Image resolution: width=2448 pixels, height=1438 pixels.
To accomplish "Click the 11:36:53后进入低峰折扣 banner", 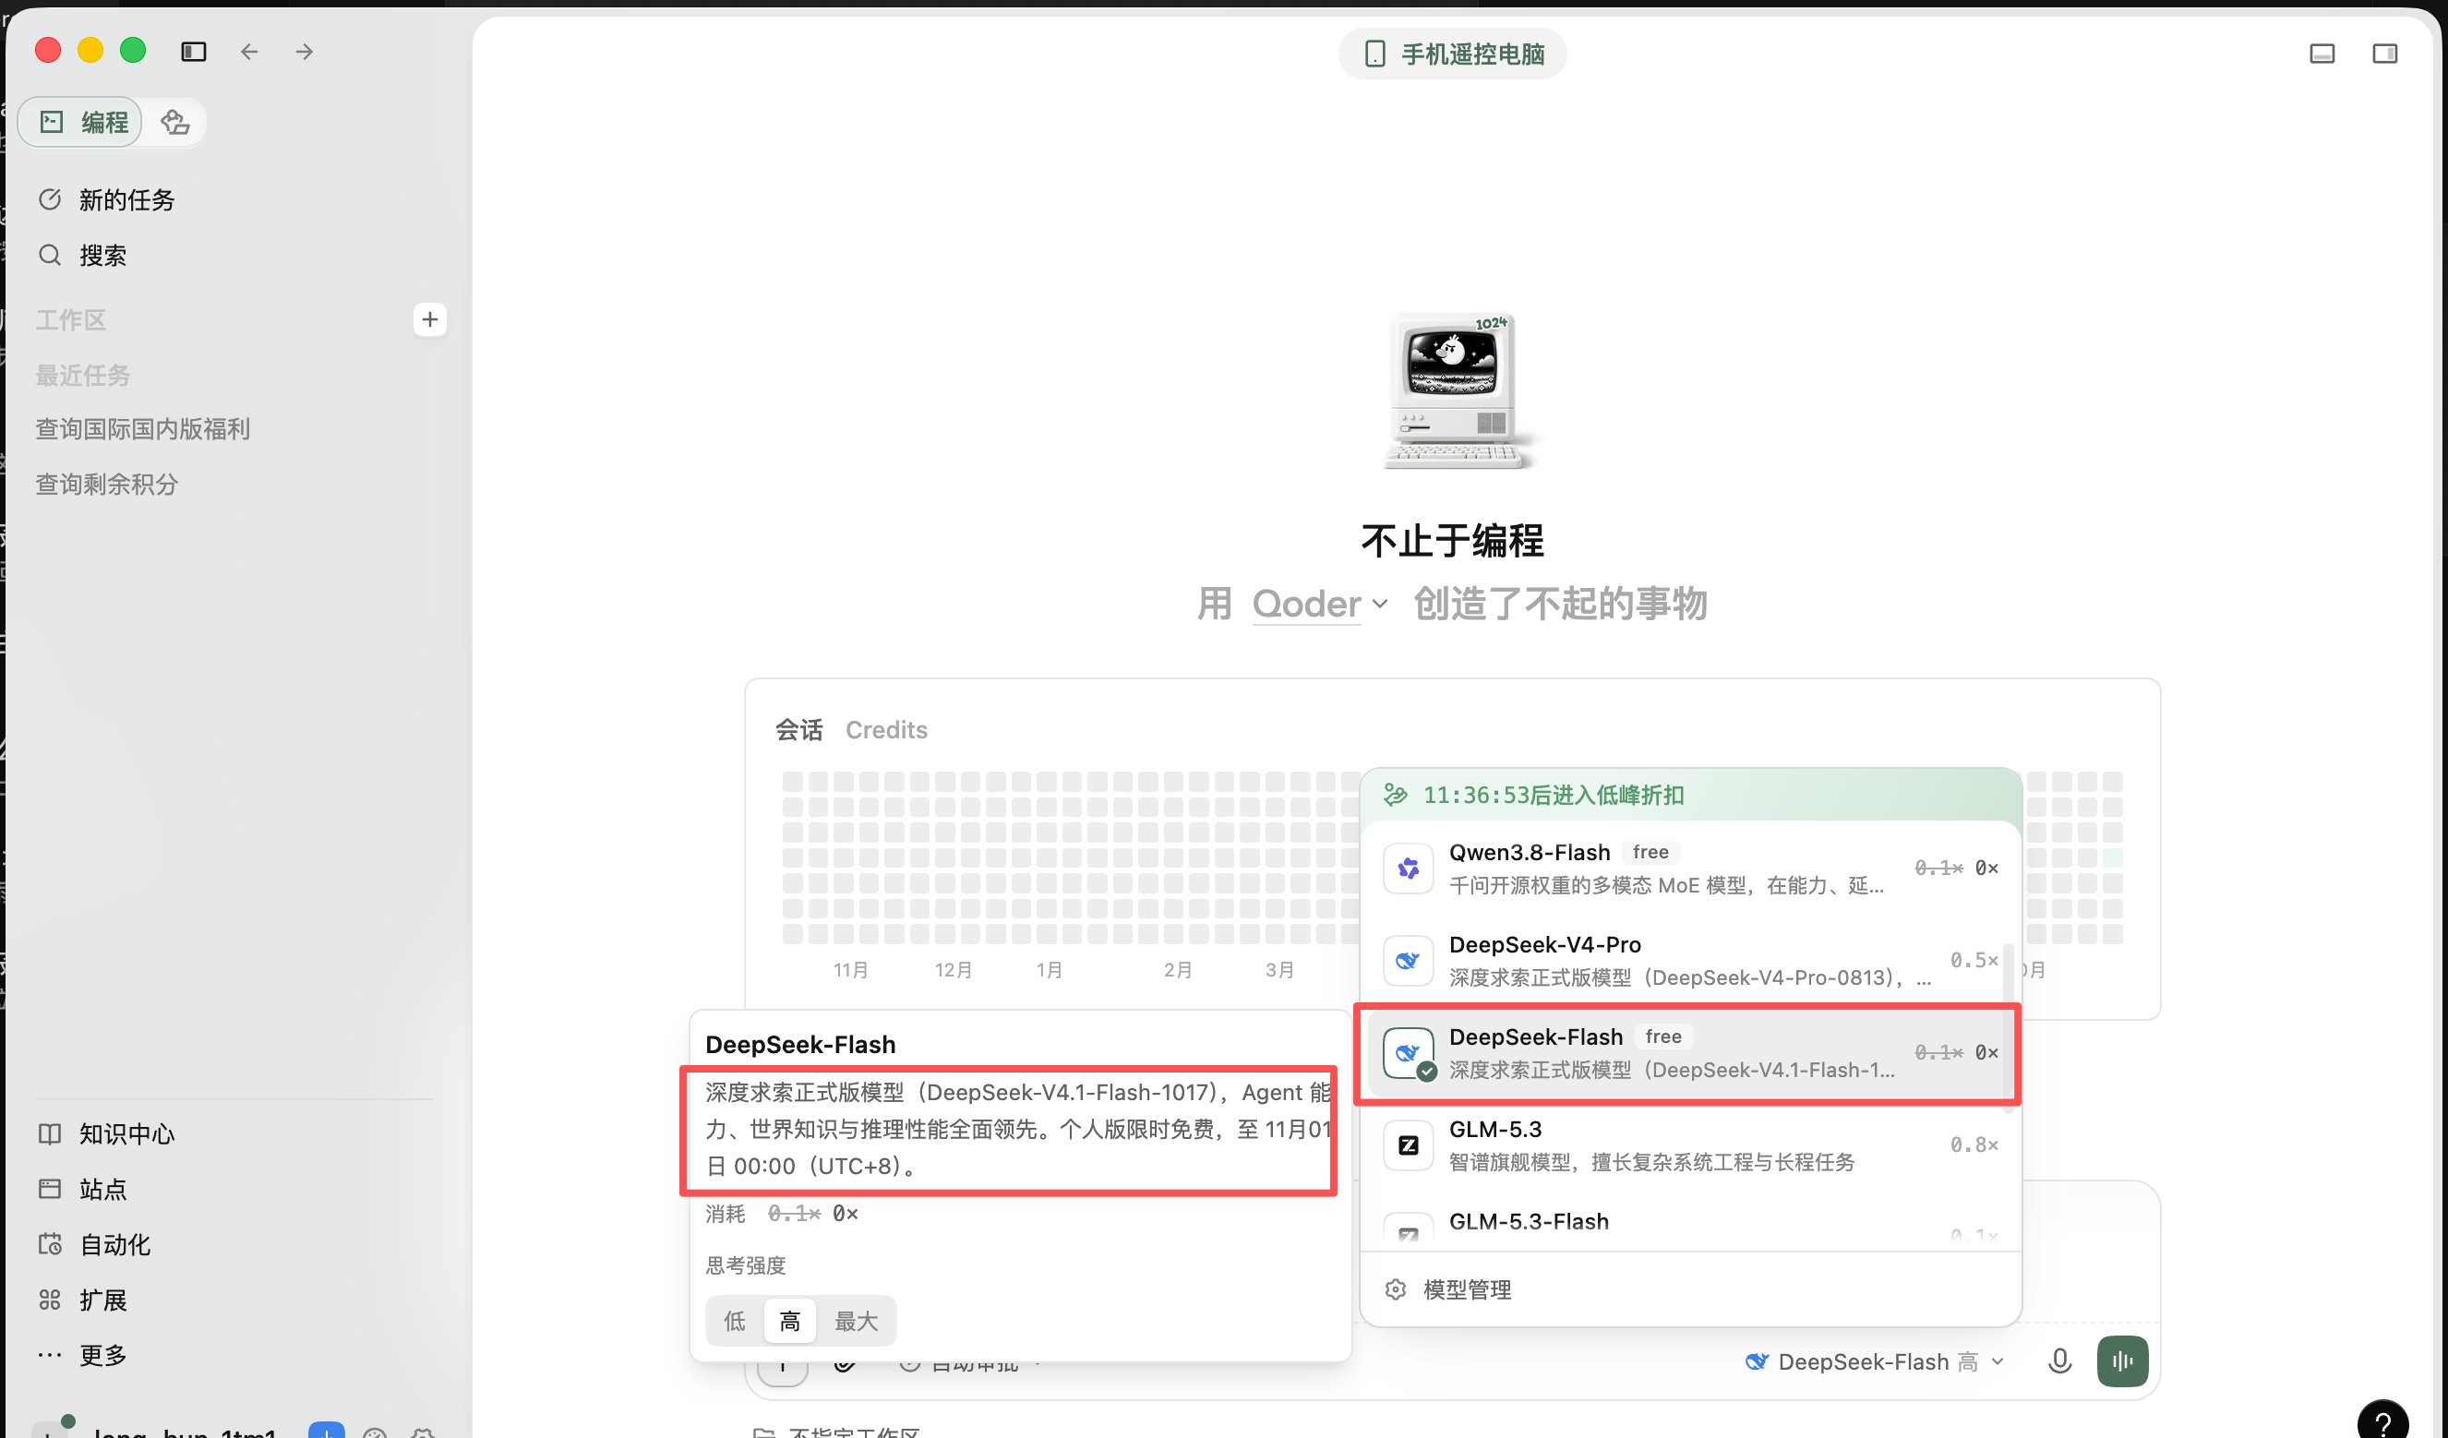I will pyautogui.click(x=1690, y=795).
